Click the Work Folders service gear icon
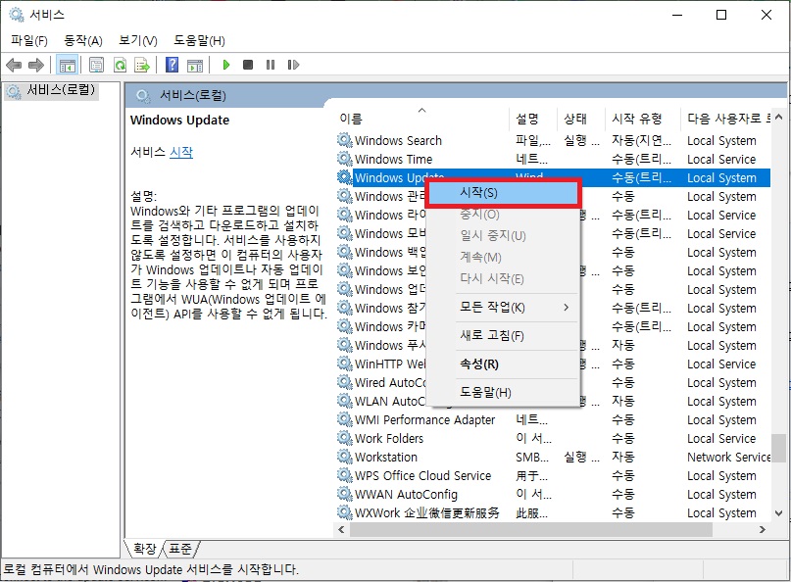 pyautogui.click(x=345, y=438)
